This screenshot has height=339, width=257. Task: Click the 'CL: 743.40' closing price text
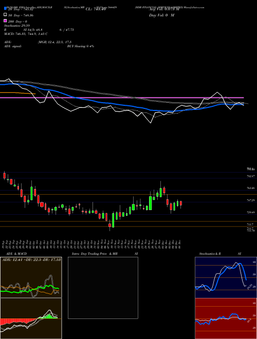tap(96, 9)
